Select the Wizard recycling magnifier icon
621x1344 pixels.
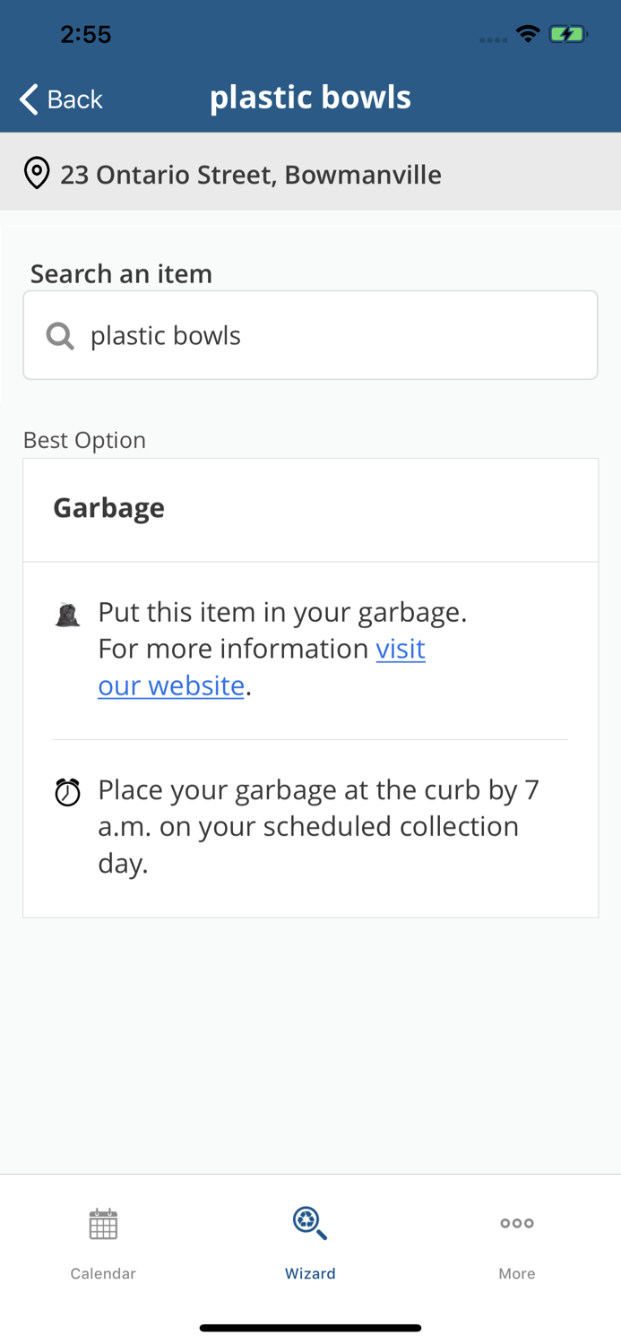pyautogui.click(x=310, y=1223)
